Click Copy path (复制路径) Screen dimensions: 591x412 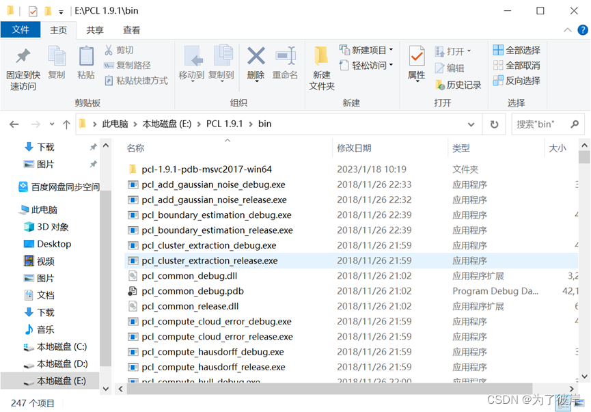(127, 65)
